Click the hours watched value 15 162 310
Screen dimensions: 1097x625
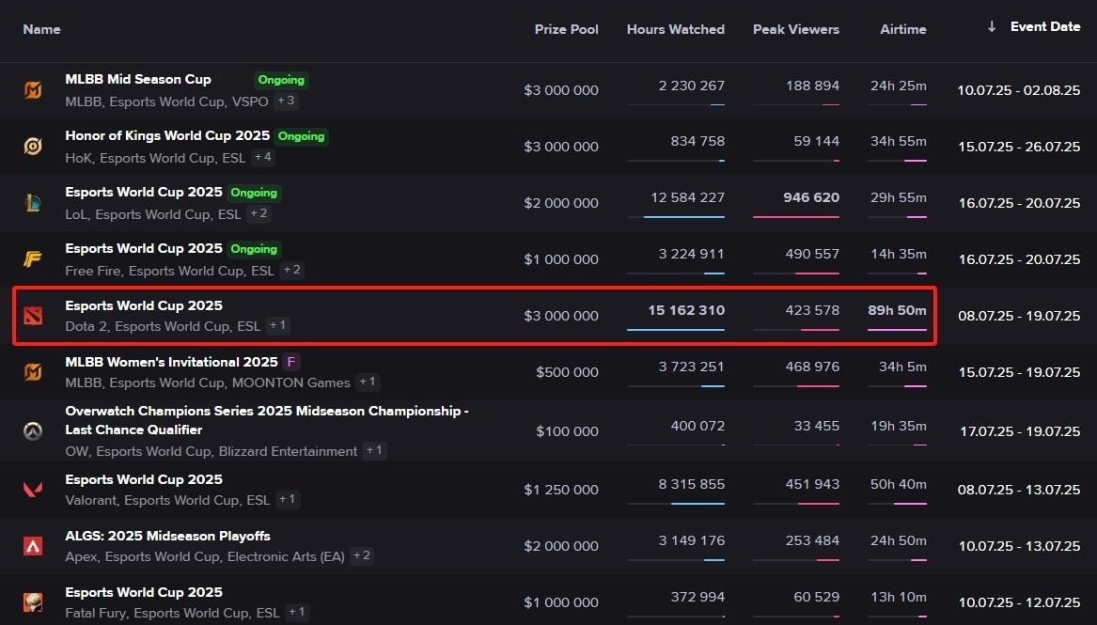686,310
